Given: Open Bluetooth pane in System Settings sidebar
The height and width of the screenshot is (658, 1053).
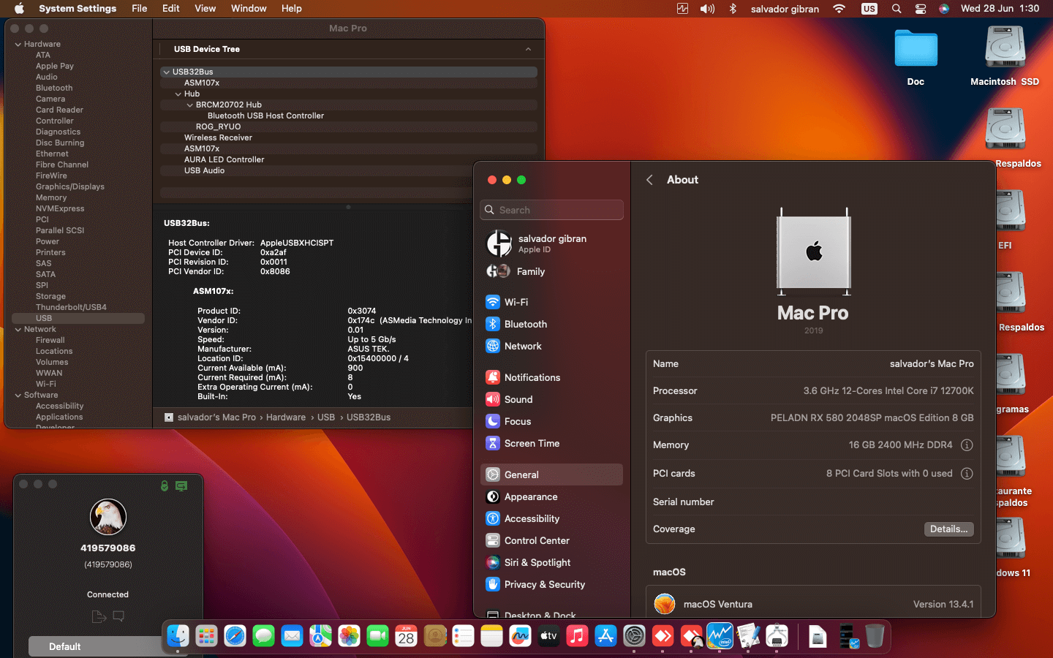Looking at the screenshot, I should 551,324.
